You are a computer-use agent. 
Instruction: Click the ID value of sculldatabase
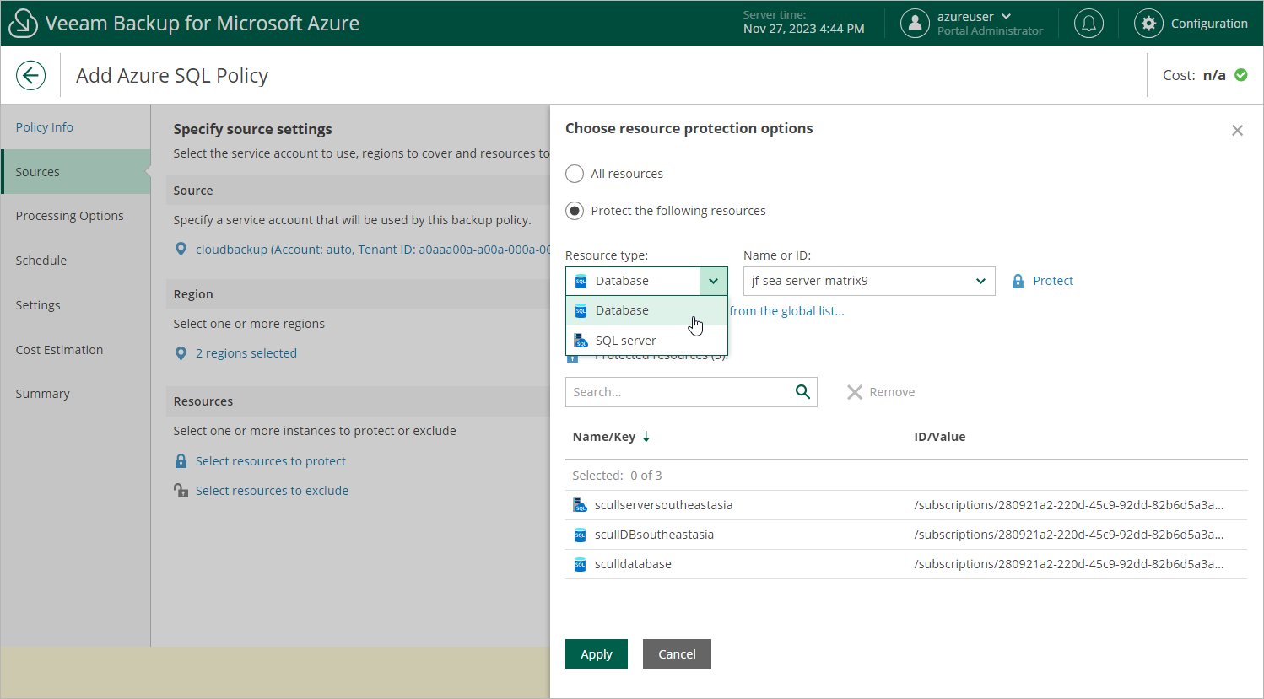pos(1069,564)
